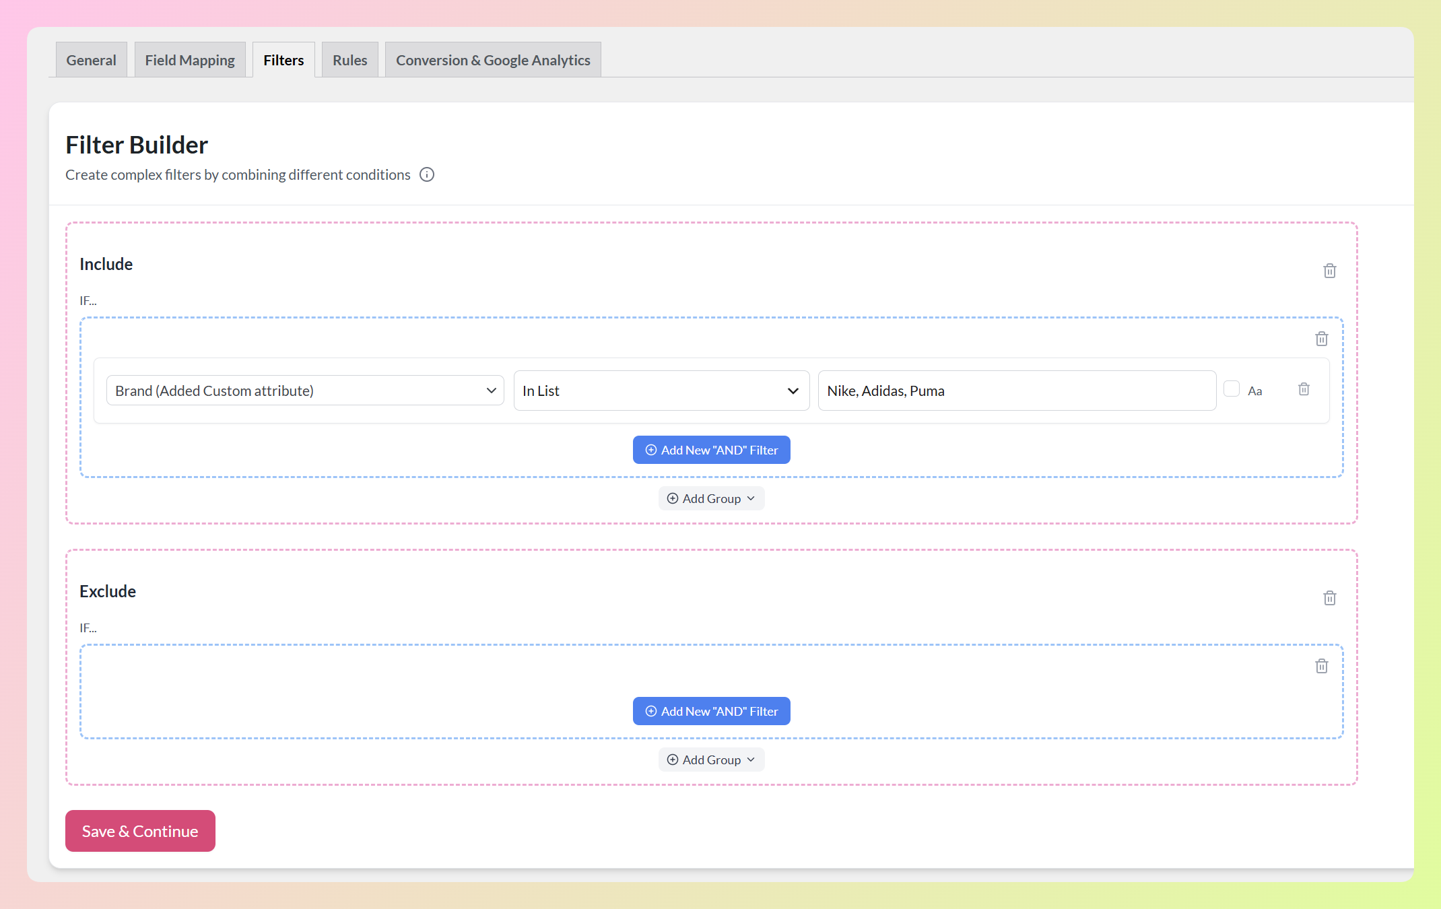Viewport: 1441px width, 909px height.
Task: Delete the Exclude section with trash icon
Action: point(1329,598)
